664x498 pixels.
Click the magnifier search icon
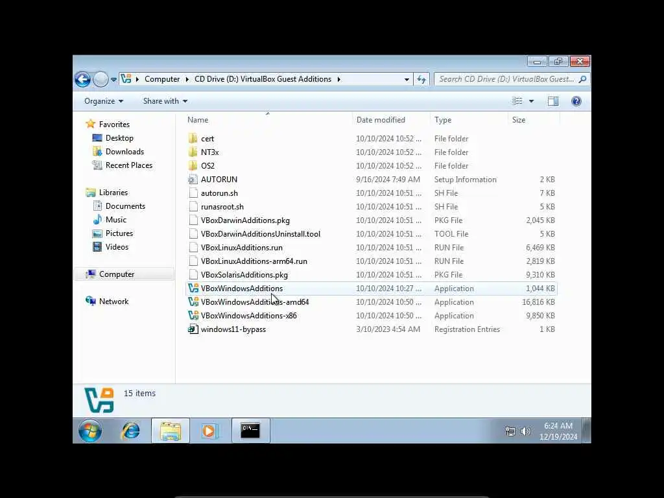583,79
